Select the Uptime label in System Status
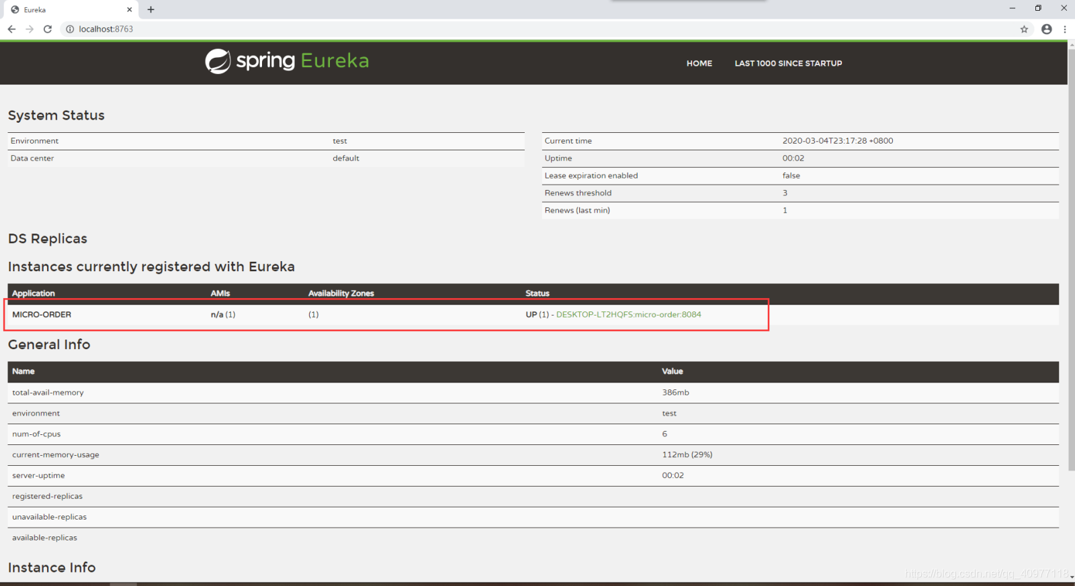Screen dimensions: 1075x586 coord(558,158)
